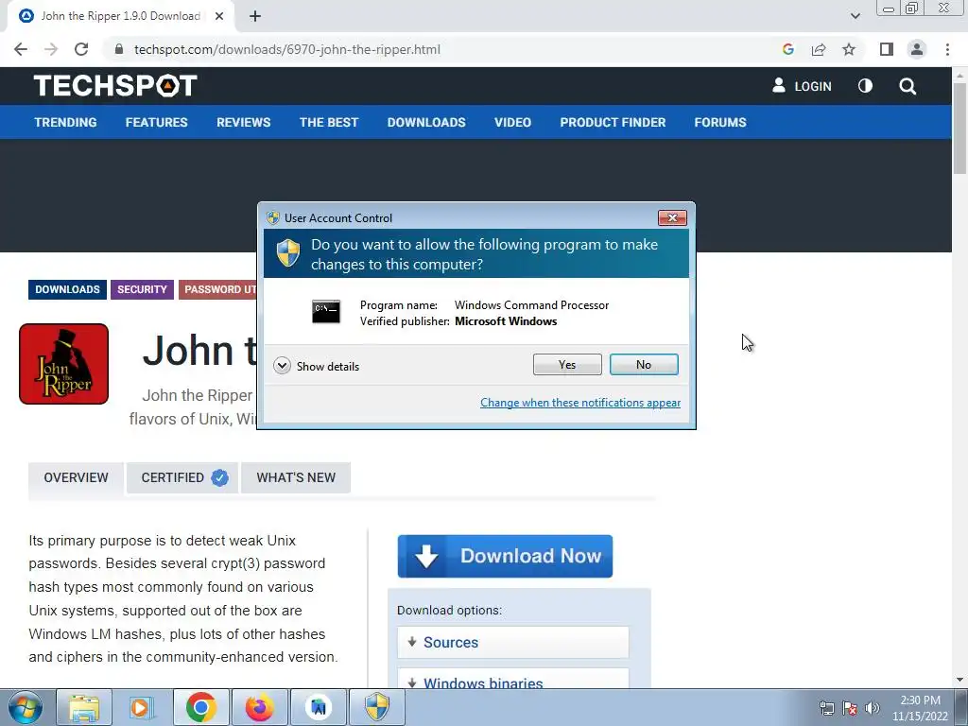Open FORUMS in the nav bar

click(x=719, y=122)
